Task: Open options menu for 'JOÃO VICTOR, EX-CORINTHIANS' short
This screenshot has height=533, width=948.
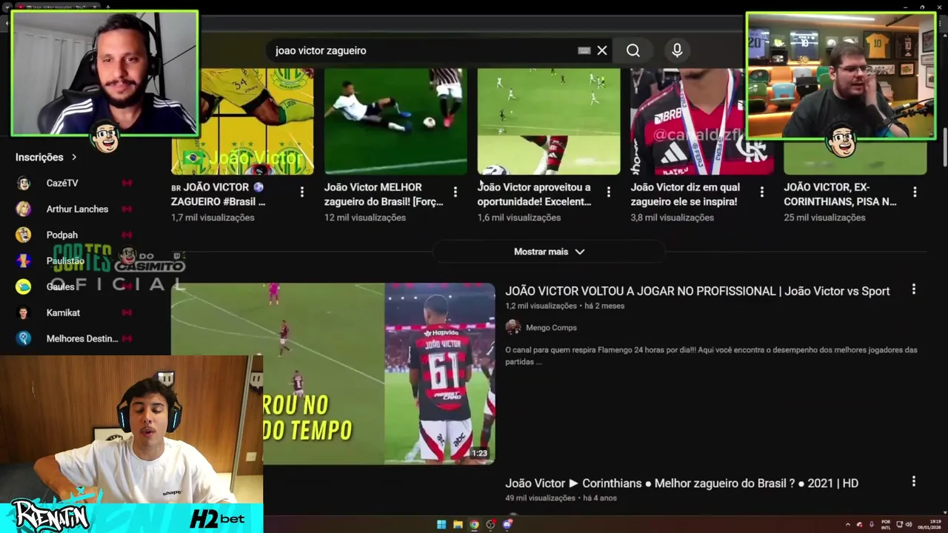Action: pos(915,192)
